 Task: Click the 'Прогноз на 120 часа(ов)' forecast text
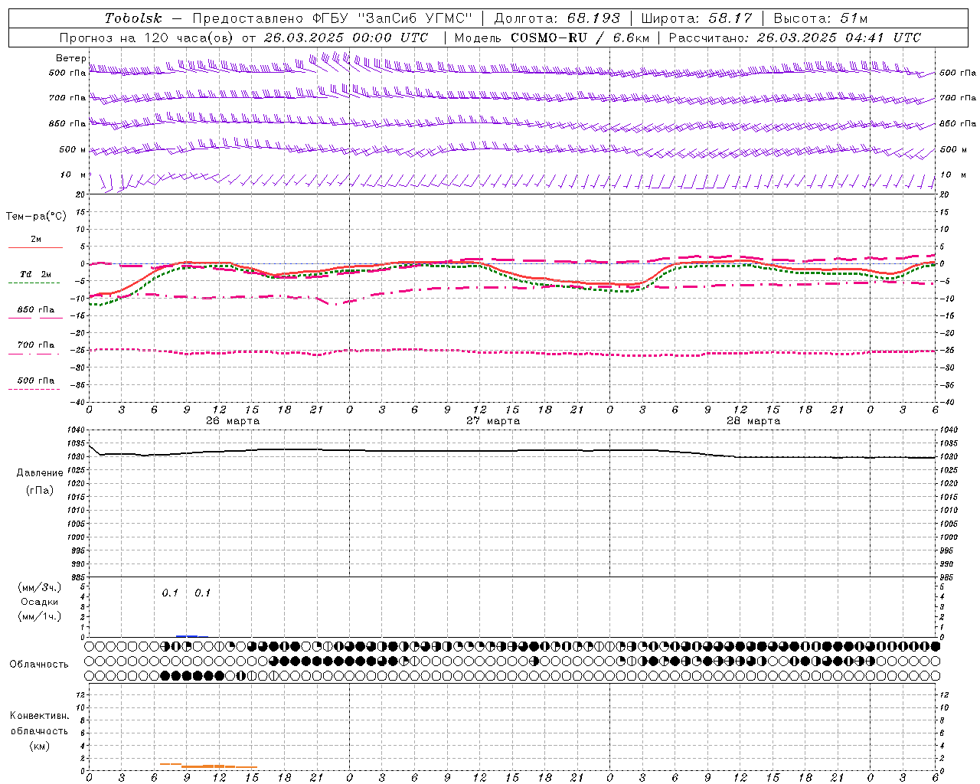[148, 38]
